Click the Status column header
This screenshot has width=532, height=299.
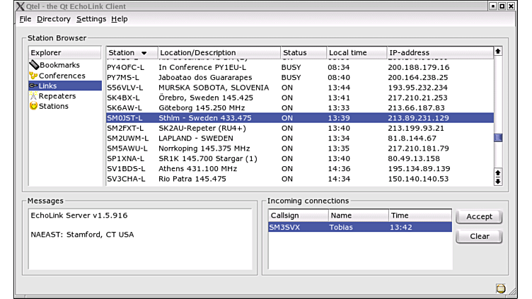[x=303, y=53]
